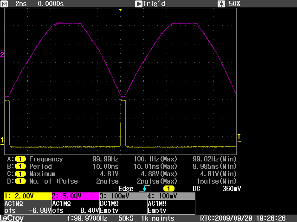This screenshot has width=297, height=222.
Task: Click the trigger level T marker
Action: tap(239, 137)
